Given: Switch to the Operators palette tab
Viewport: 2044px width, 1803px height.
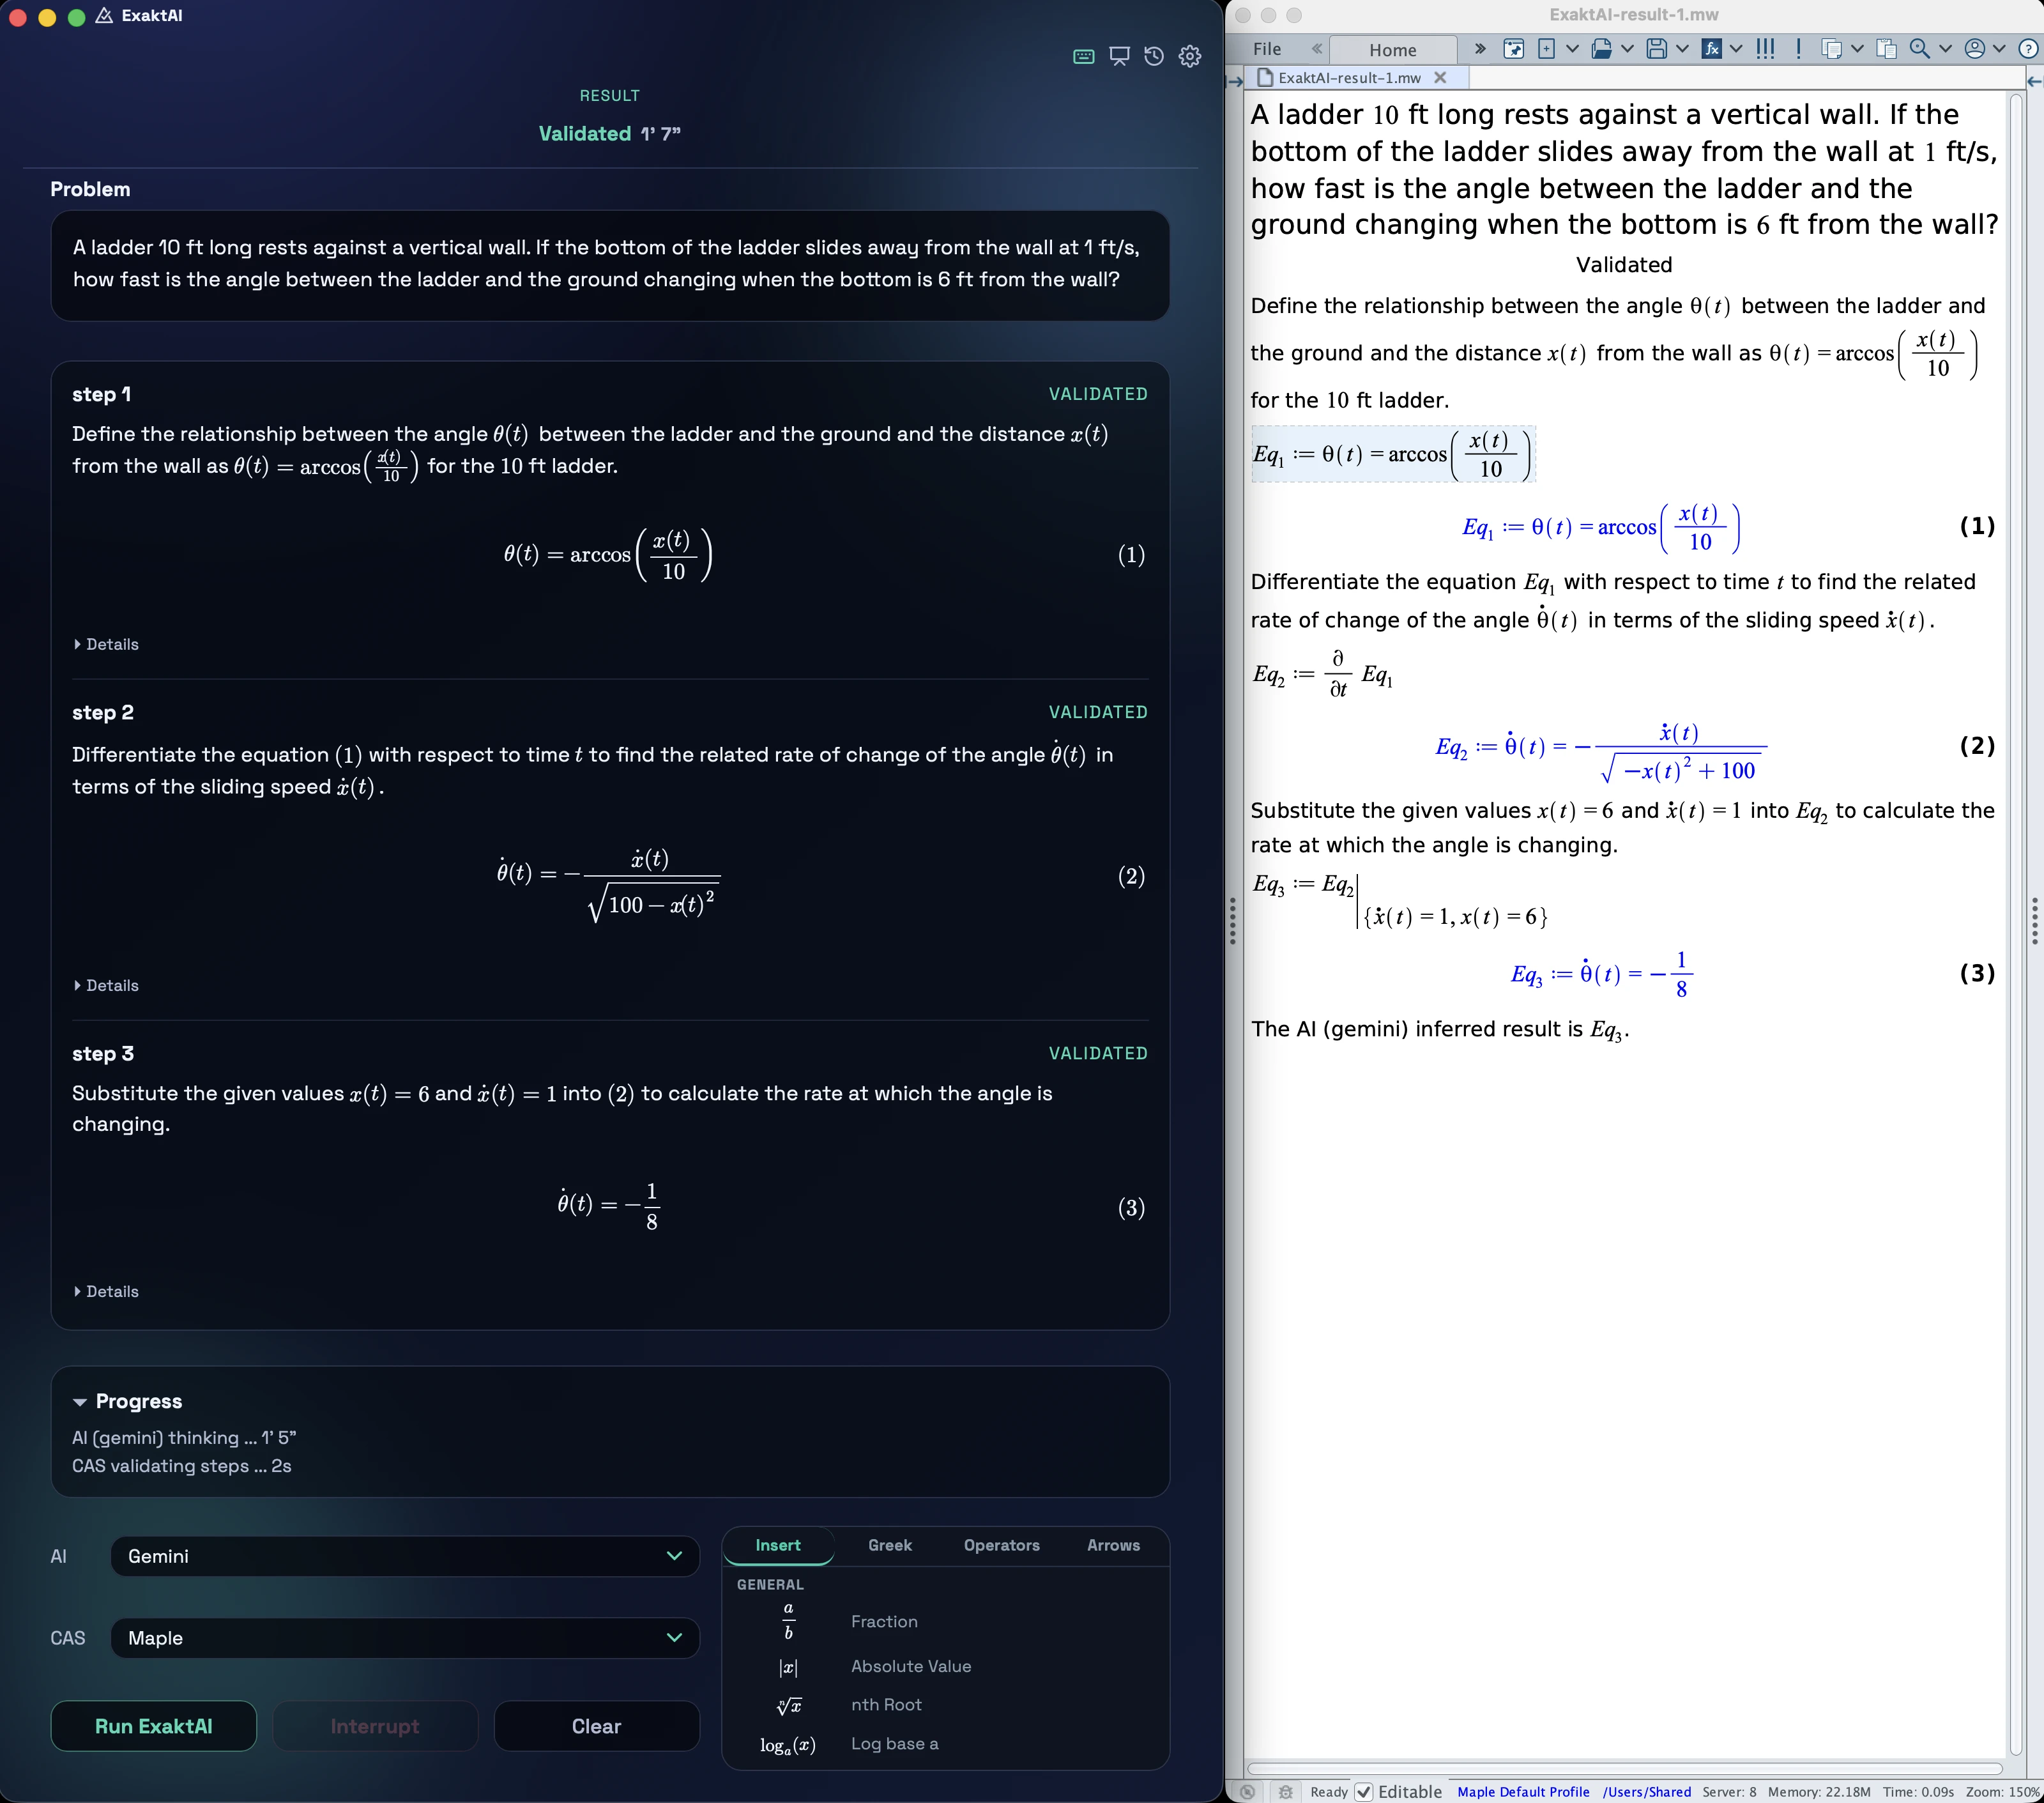Looking at the screenshot, I should [x=1002, y=1546].
